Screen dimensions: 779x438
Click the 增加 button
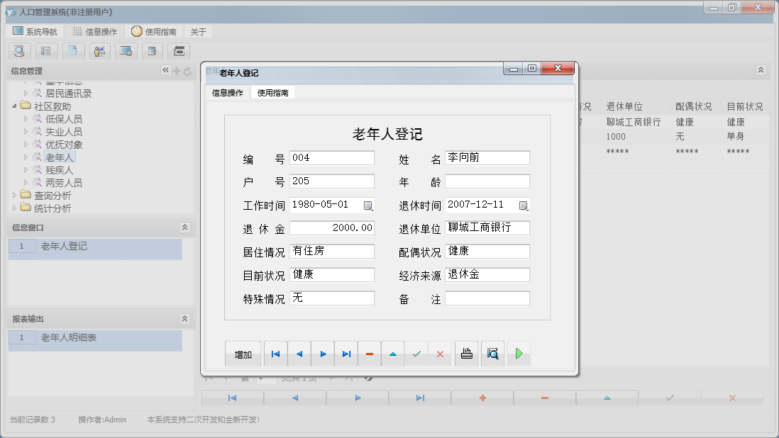coord(243,354)
